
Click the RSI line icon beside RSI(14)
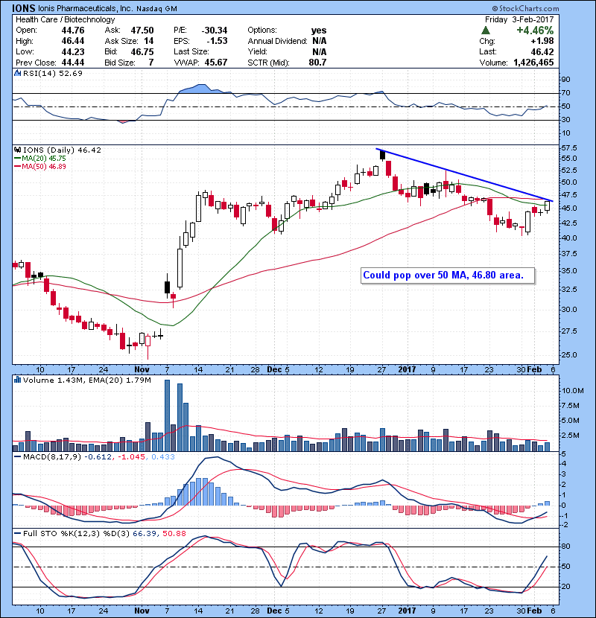point(17,73)
